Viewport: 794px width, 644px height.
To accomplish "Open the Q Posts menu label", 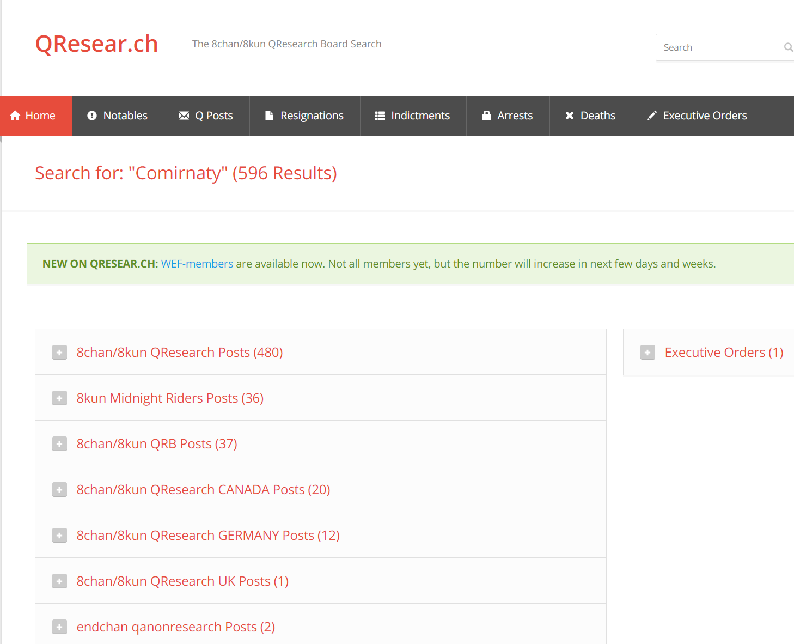I will click(214, 116).
